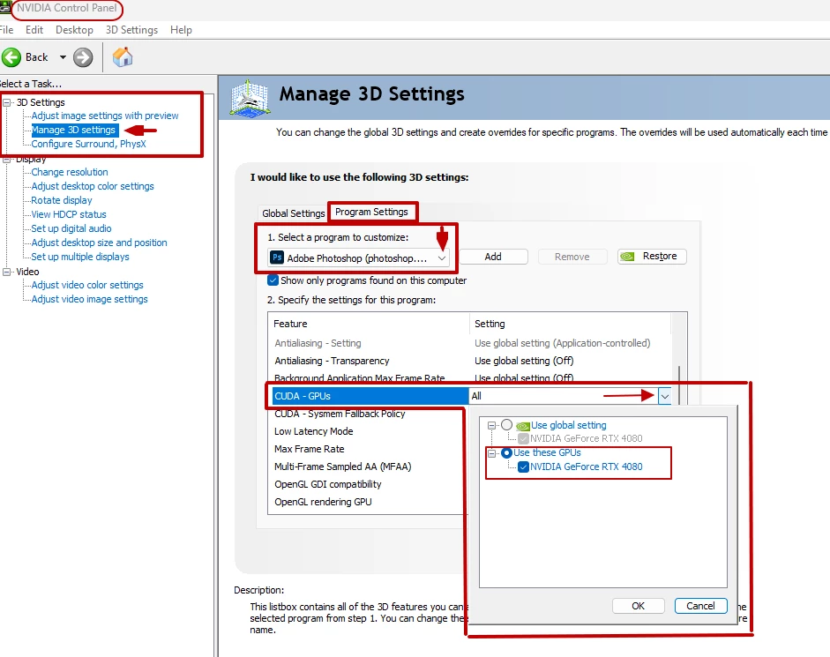This screenshot has height=657, width=830.
Task: Click Cancel in the GPU selection popup
Action: point(701,606)
